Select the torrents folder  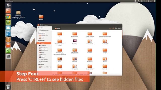click(x=105, y=67)
